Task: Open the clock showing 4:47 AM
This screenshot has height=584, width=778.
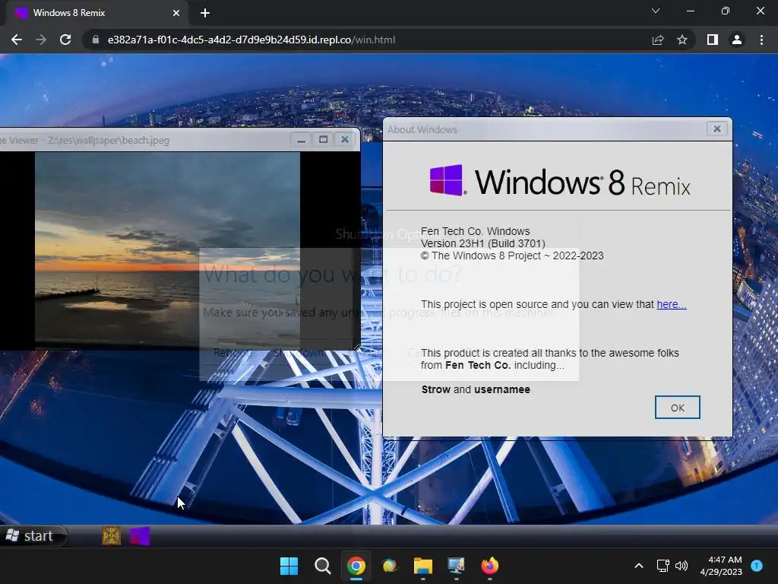Action: click(721, 566)
